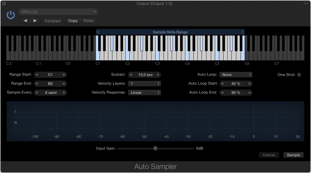
Task: Increase the Sample Every interval
Action: (64, 92)
